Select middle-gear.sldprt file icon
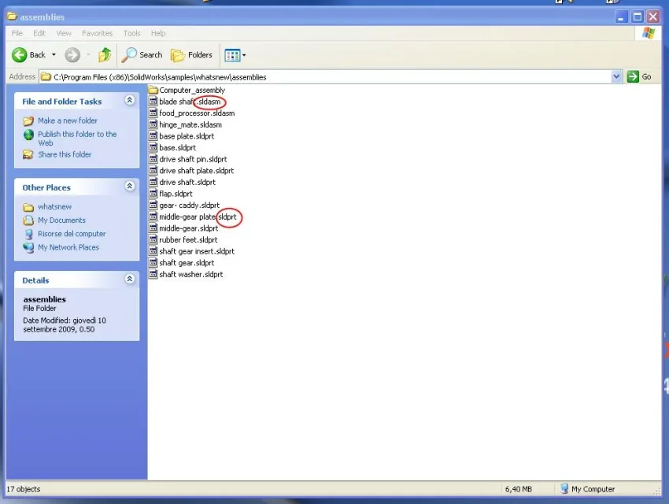Image resolution: width=669 pixels, height=504 pixels. coord(153,228)
